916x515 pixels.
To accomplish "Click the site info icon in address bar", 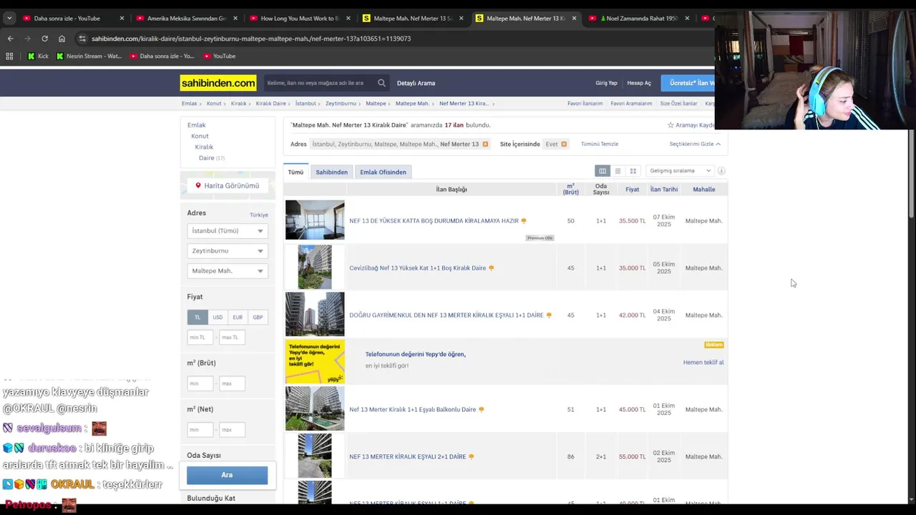I will click(82, 39).
